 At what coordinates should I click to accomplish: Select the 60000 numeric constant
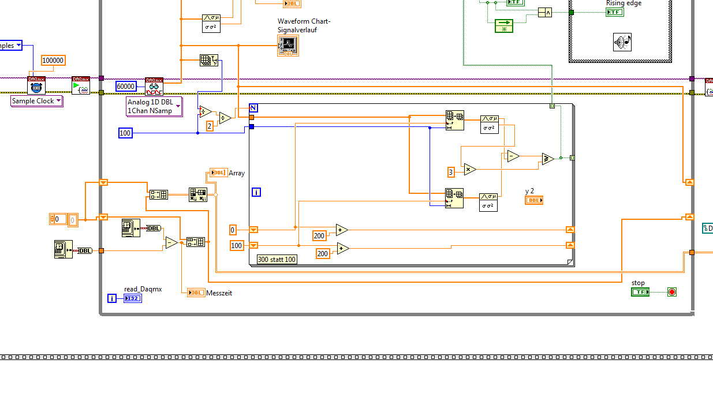click(x=126, y=87)
